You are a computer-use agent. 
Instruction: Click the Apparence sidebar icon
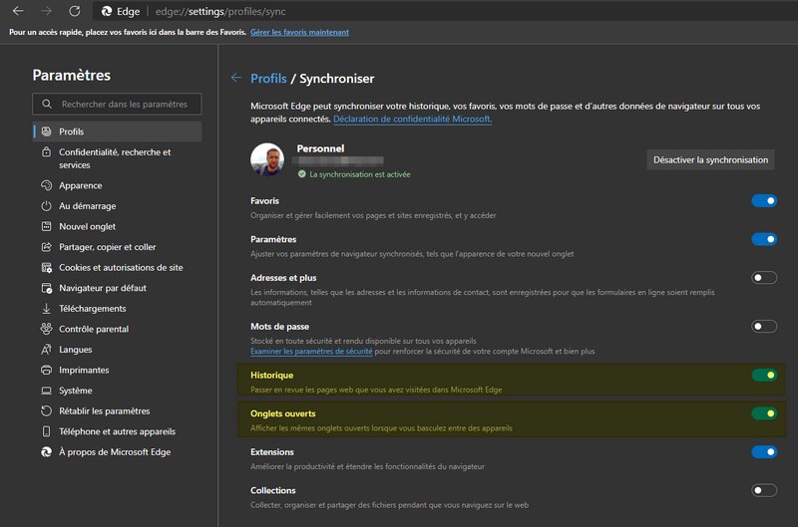(x=46, y=185)
